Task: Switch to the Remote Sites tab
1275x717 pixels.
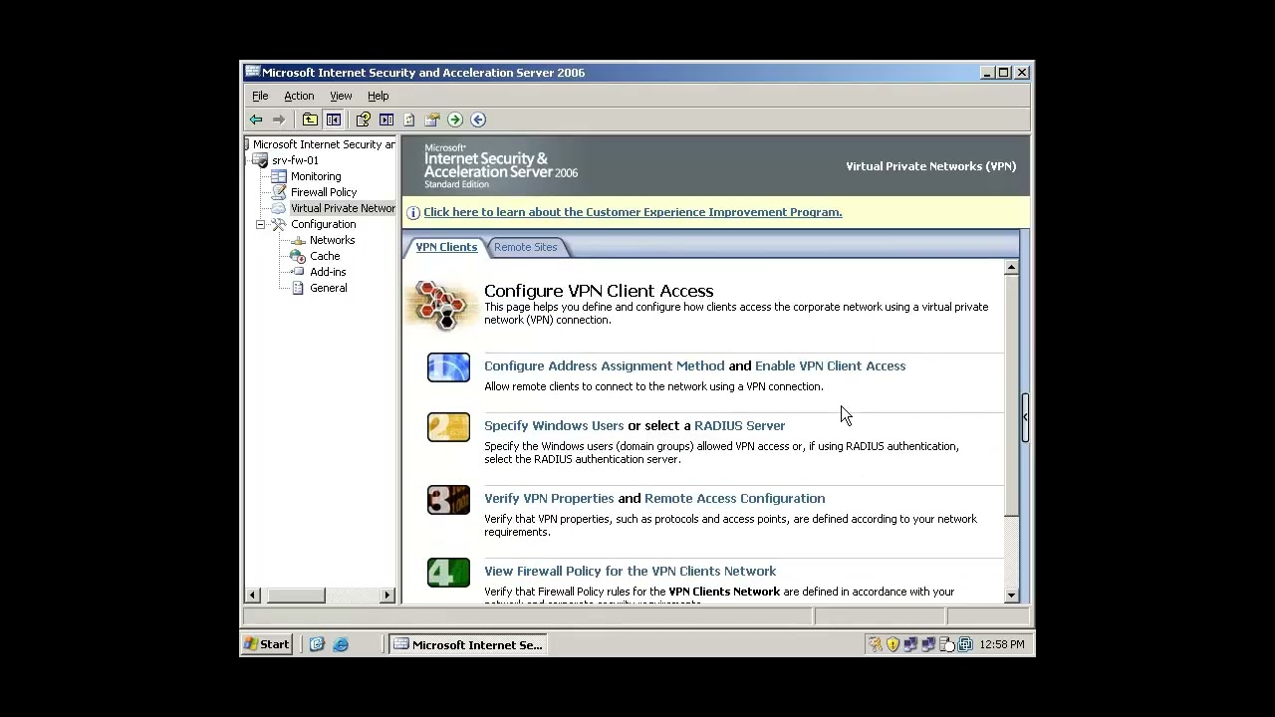Action: (x=525, y=247)
